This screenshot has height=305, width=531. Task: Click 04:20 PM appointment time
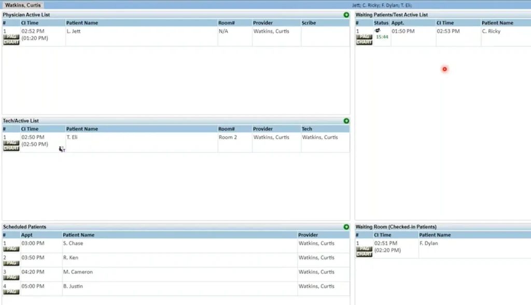[x=33, y=271]
